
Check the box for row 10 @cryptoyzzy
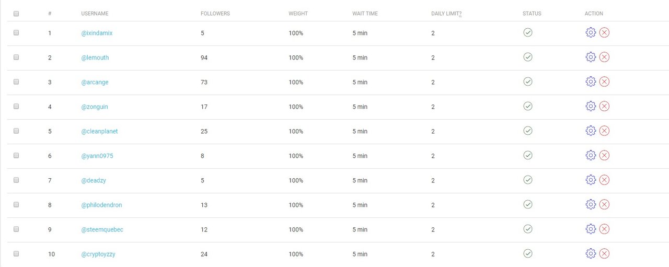[16, 253]
